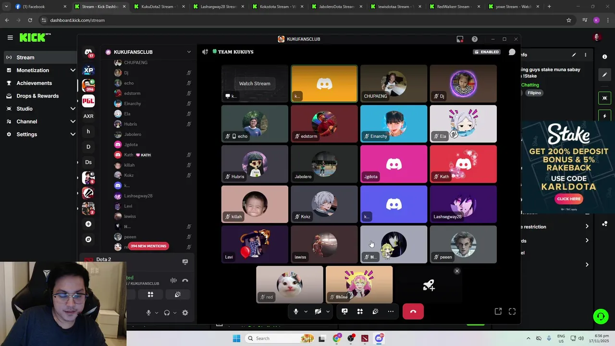615x346 pixels.
Task: Enter full screen in Discord call
Action: point(512,311)
